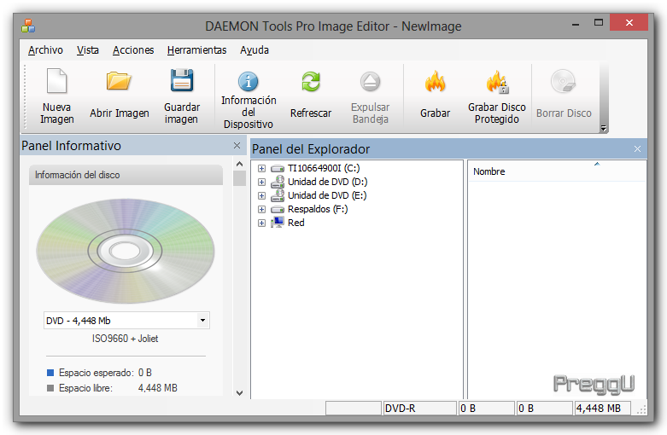The height and width of the screenshot is (435, 667).
Task: Open an image with Abrir Imagen
Action: [119, 81]
